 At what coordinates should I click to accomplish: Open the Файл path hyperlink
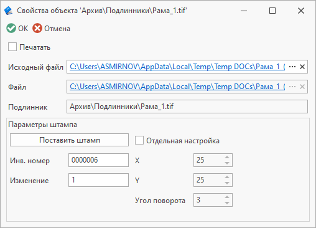tap(177, 87)
